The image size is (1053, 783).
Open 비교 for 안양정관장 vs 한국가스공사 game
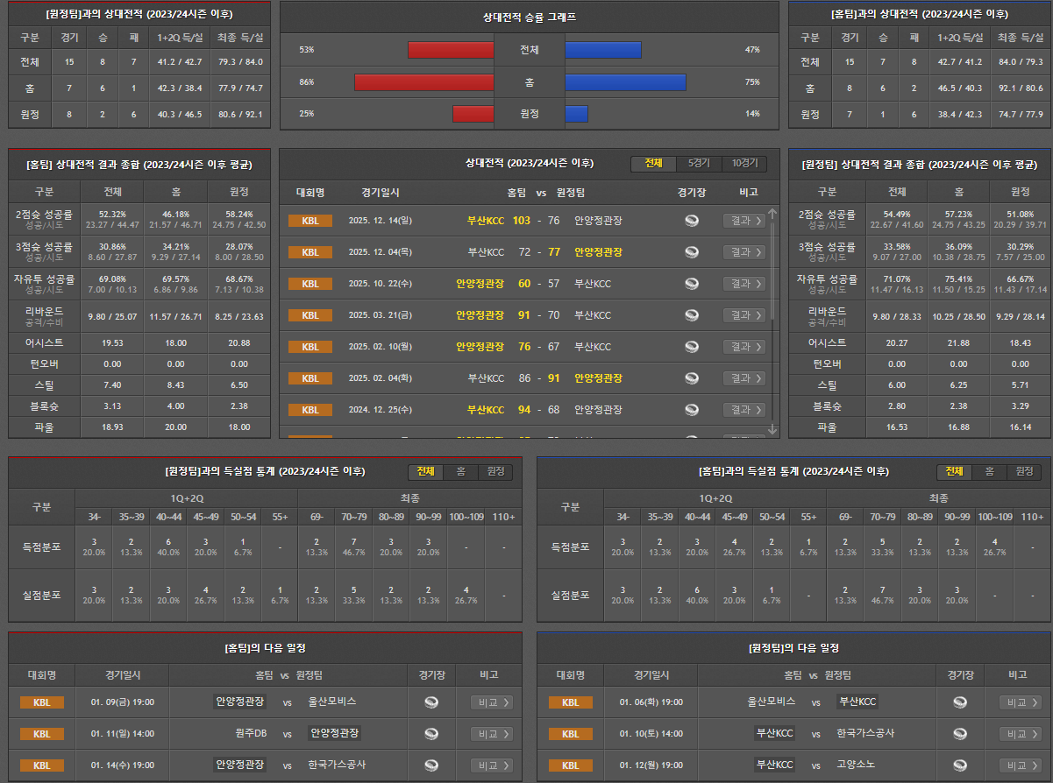[492, 765]
